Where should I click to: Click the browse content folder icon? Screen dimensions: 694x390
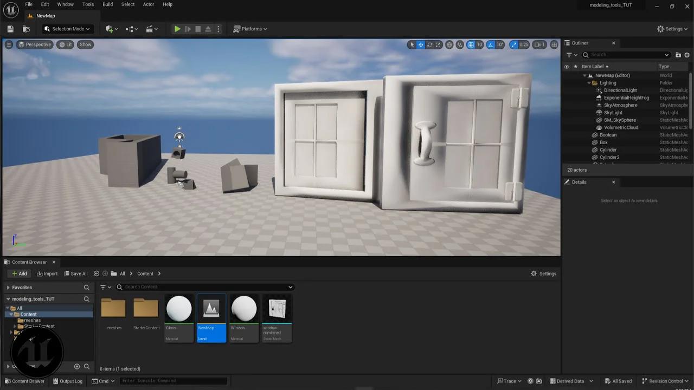pyautogui.click(x=26, y=29)
